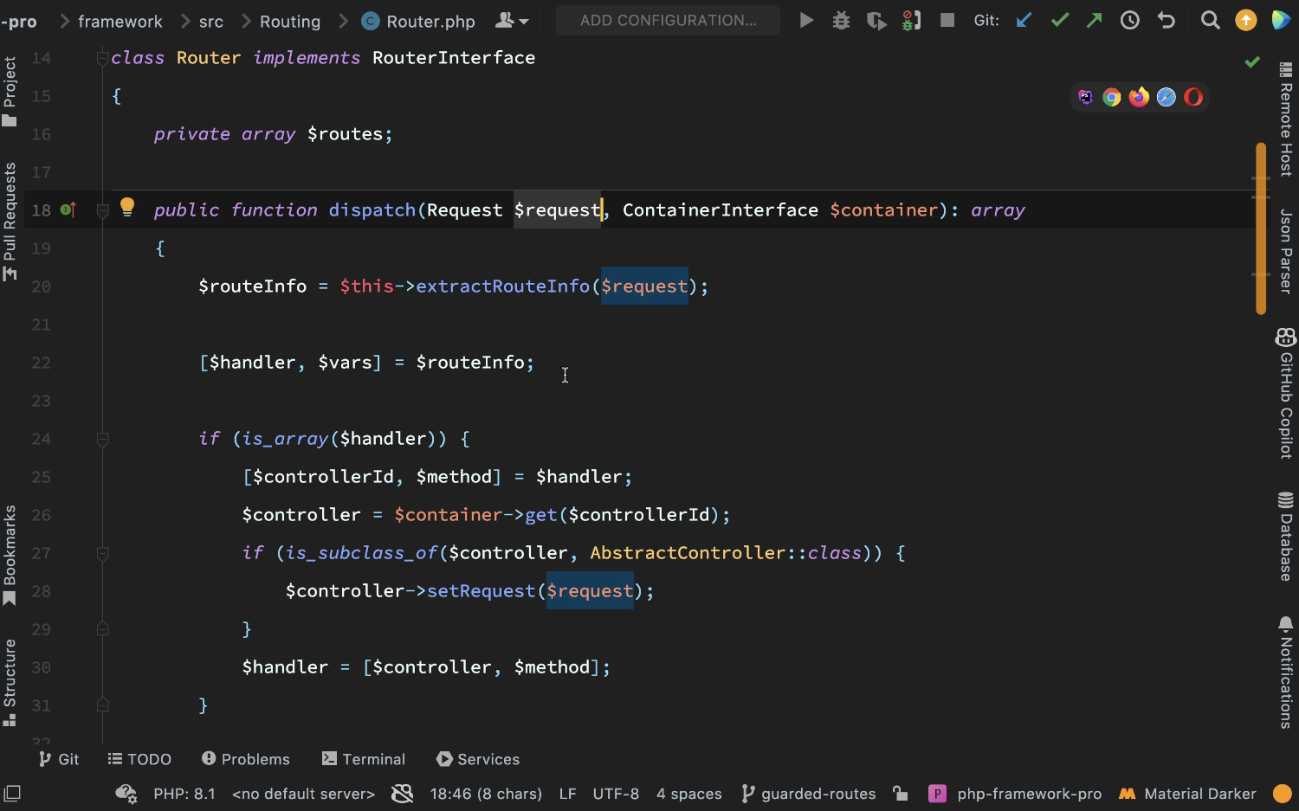This screenshot has height=811, width=1299.
Task: Open Remote Host tool window
Action: [x=1287, y=119]
